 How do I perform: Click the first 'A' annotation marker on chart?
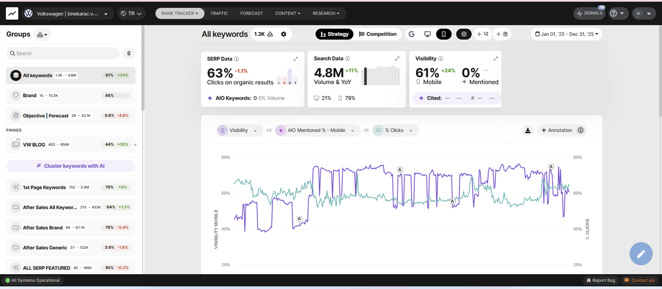(x=299, y=219)
